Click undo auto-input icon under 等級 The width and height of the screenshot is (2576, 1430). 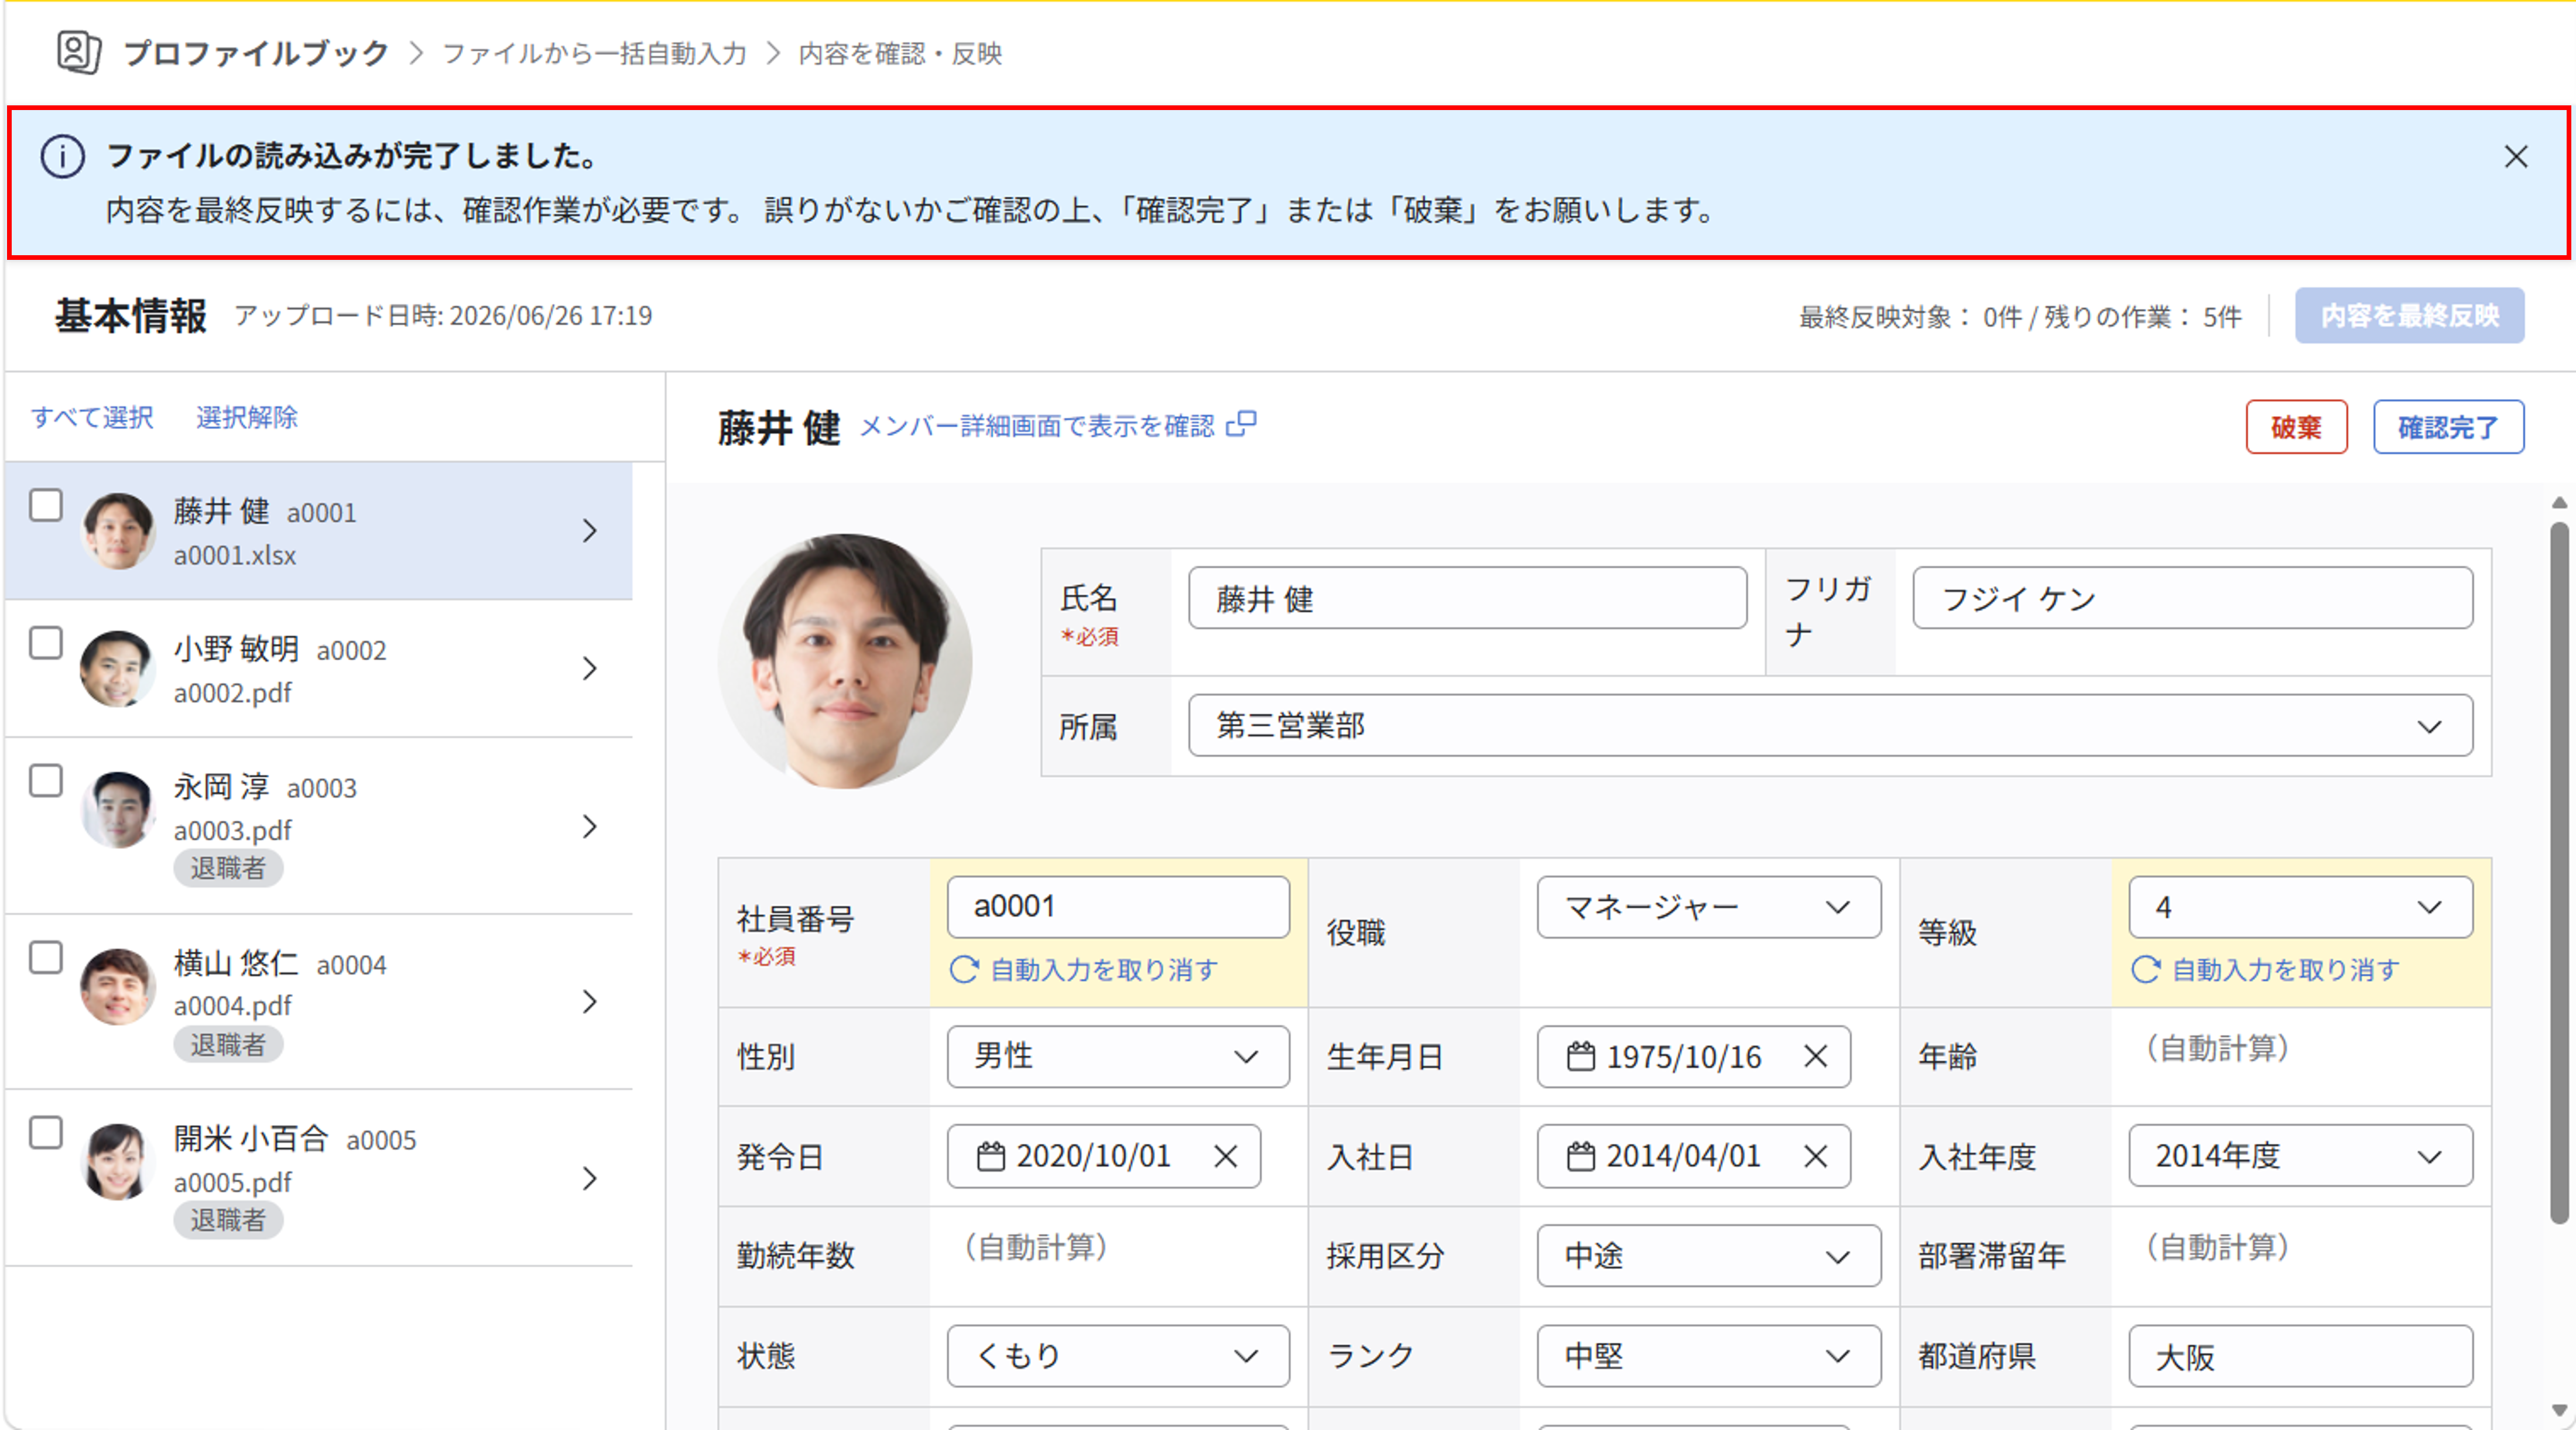tap(2146, 969)
